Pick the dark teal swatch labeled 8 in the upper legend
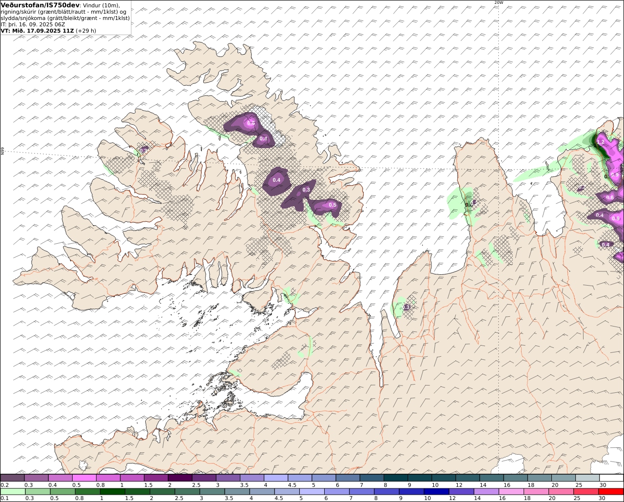624x502 pixels. coord(396,478)
